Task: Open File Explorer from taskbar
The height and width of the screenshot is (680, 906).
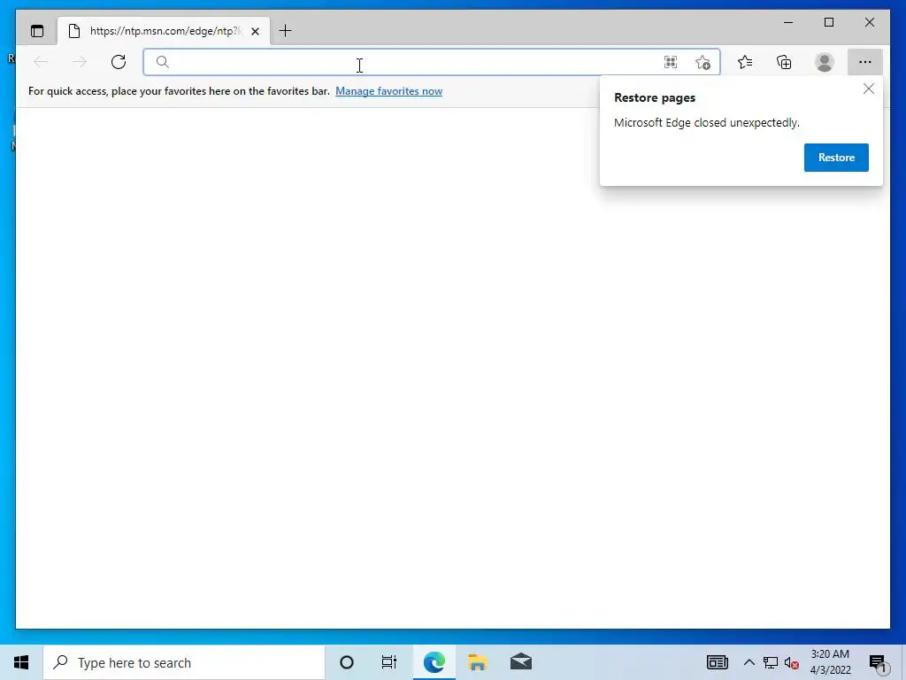Action: 477,662
